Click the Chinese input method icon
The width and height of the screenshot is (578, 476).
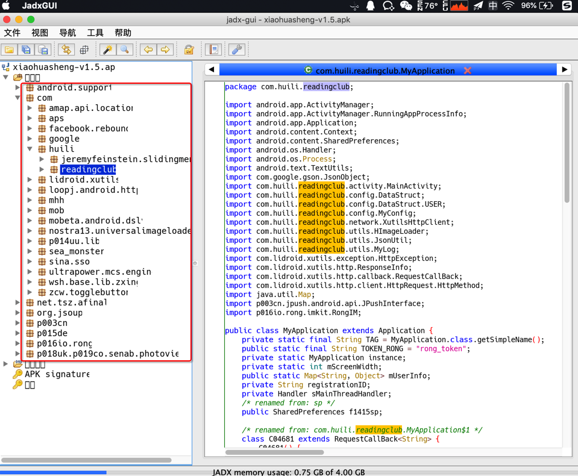(493, 5)
